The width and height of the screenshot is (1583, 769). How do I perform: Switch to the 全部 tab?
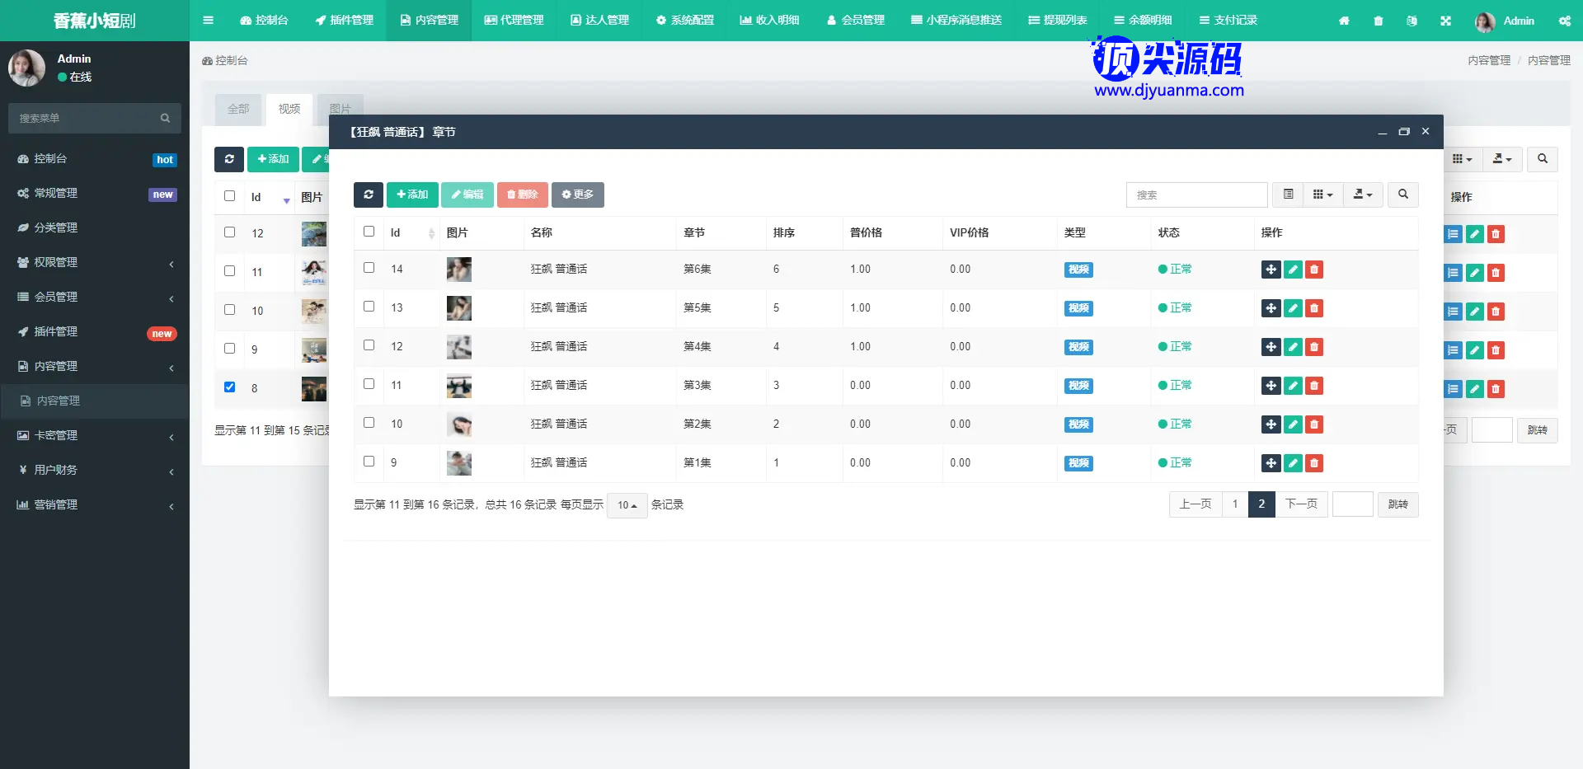[238, 109]
